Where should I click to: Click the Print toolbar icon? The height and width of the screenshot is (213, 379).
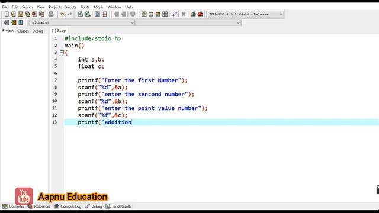click(x=51, y=14)
